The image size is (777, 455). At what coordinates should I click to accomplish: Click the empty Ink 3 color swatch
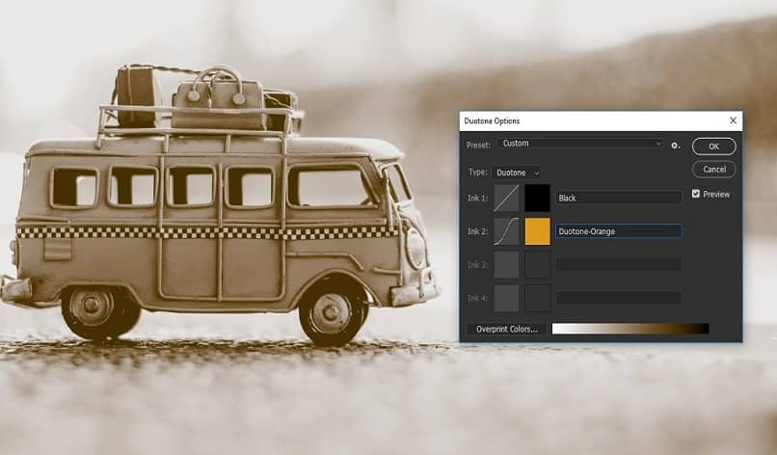(538, 265)
